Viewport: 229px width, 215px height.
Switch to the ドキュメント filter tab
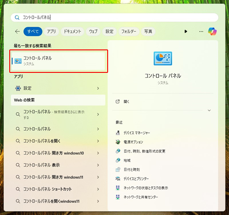tap(72, 31)
